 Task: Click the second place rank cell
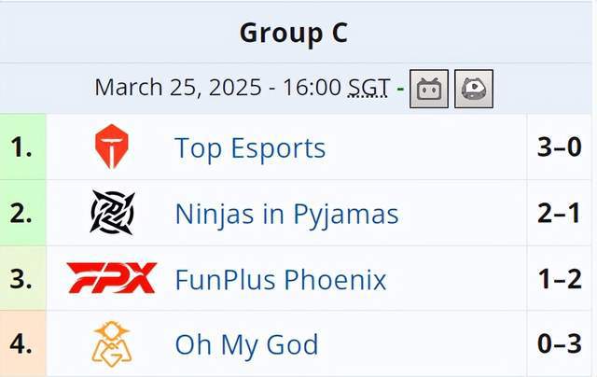22,213
